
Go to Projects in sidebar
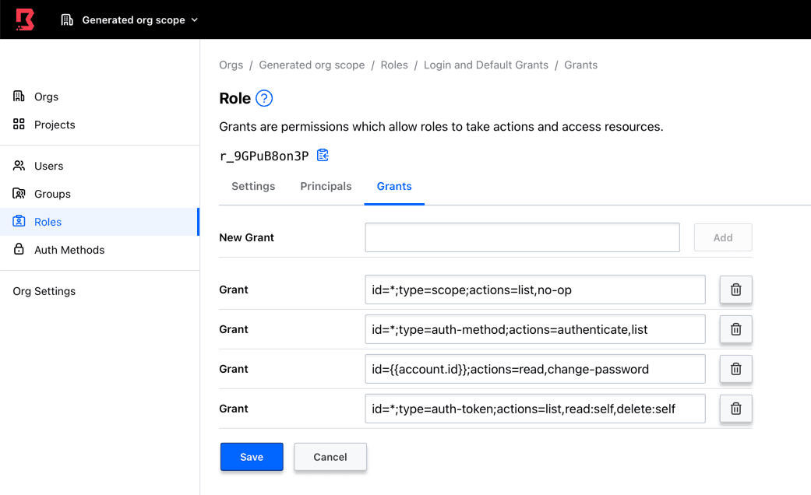(x=55, y=125)
